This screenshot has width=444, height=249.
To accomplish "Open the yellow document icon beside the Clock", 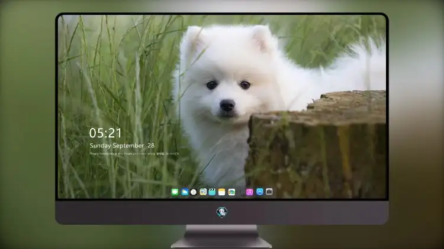I will click(x=203, y=192).
